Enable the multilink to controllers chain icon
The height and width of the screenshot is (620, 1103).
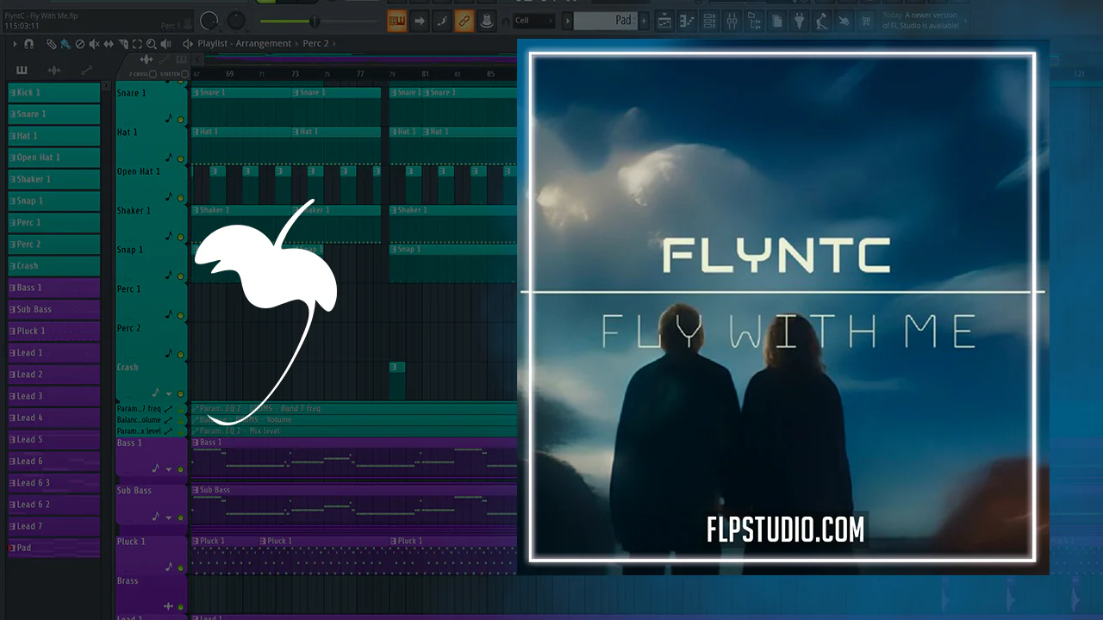coord(464,21)
